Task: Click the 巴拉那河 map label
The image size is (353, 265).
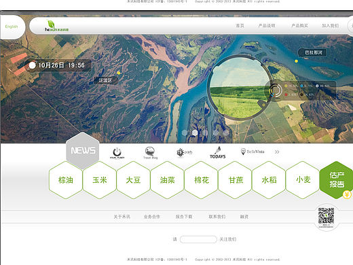Action: [314, 52]
